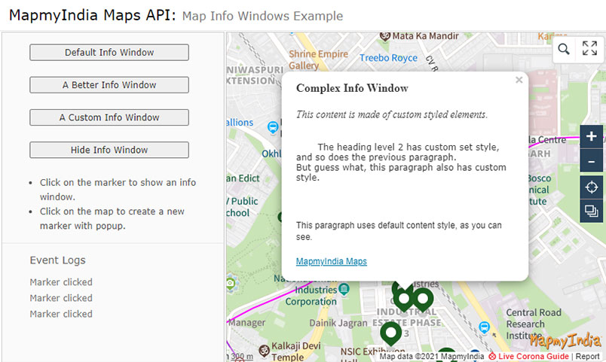Click the Default Info Window button
606x362 pixels.
tap(109, 53)
